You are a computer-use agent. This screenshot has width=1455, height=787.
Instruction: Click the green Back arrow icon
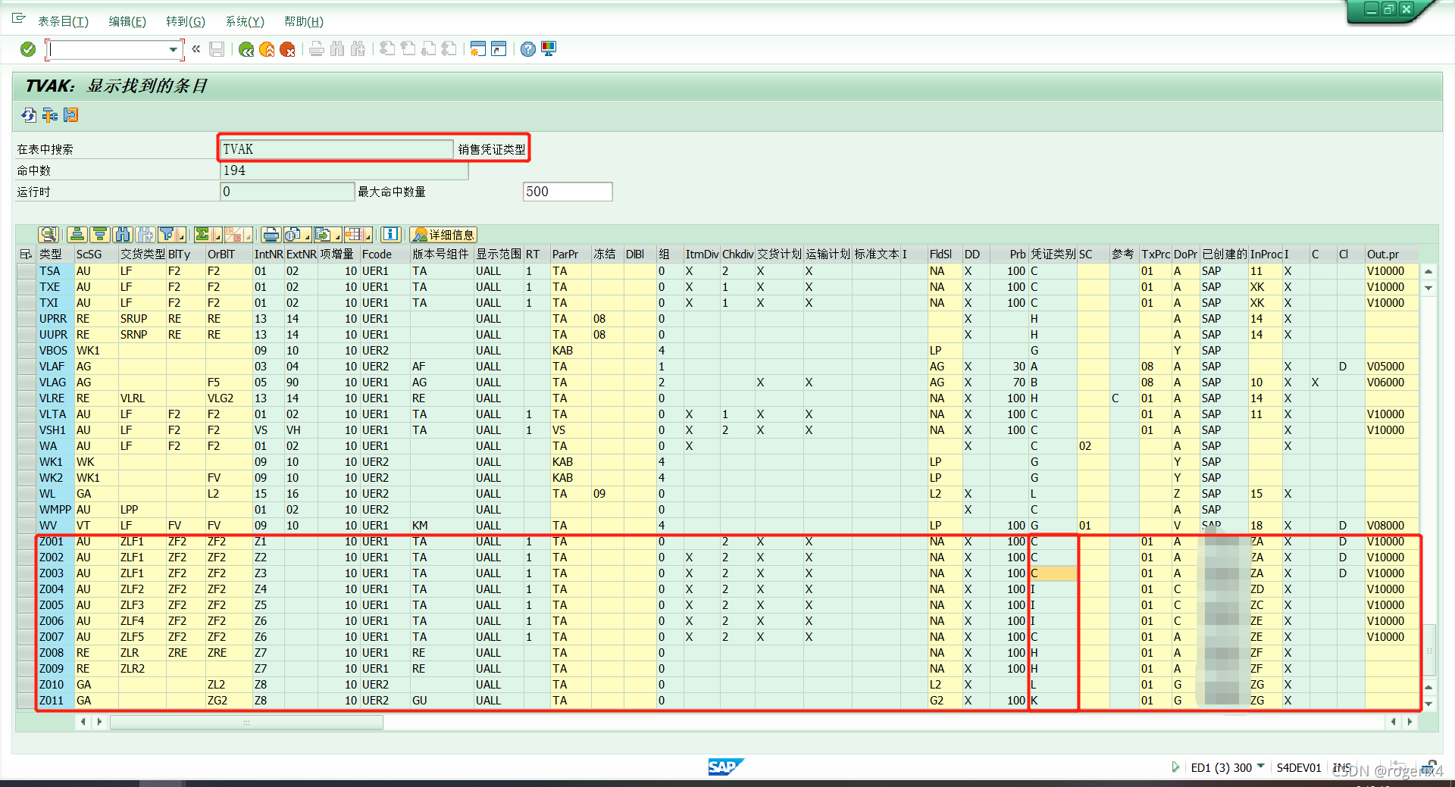pos(246,49)
